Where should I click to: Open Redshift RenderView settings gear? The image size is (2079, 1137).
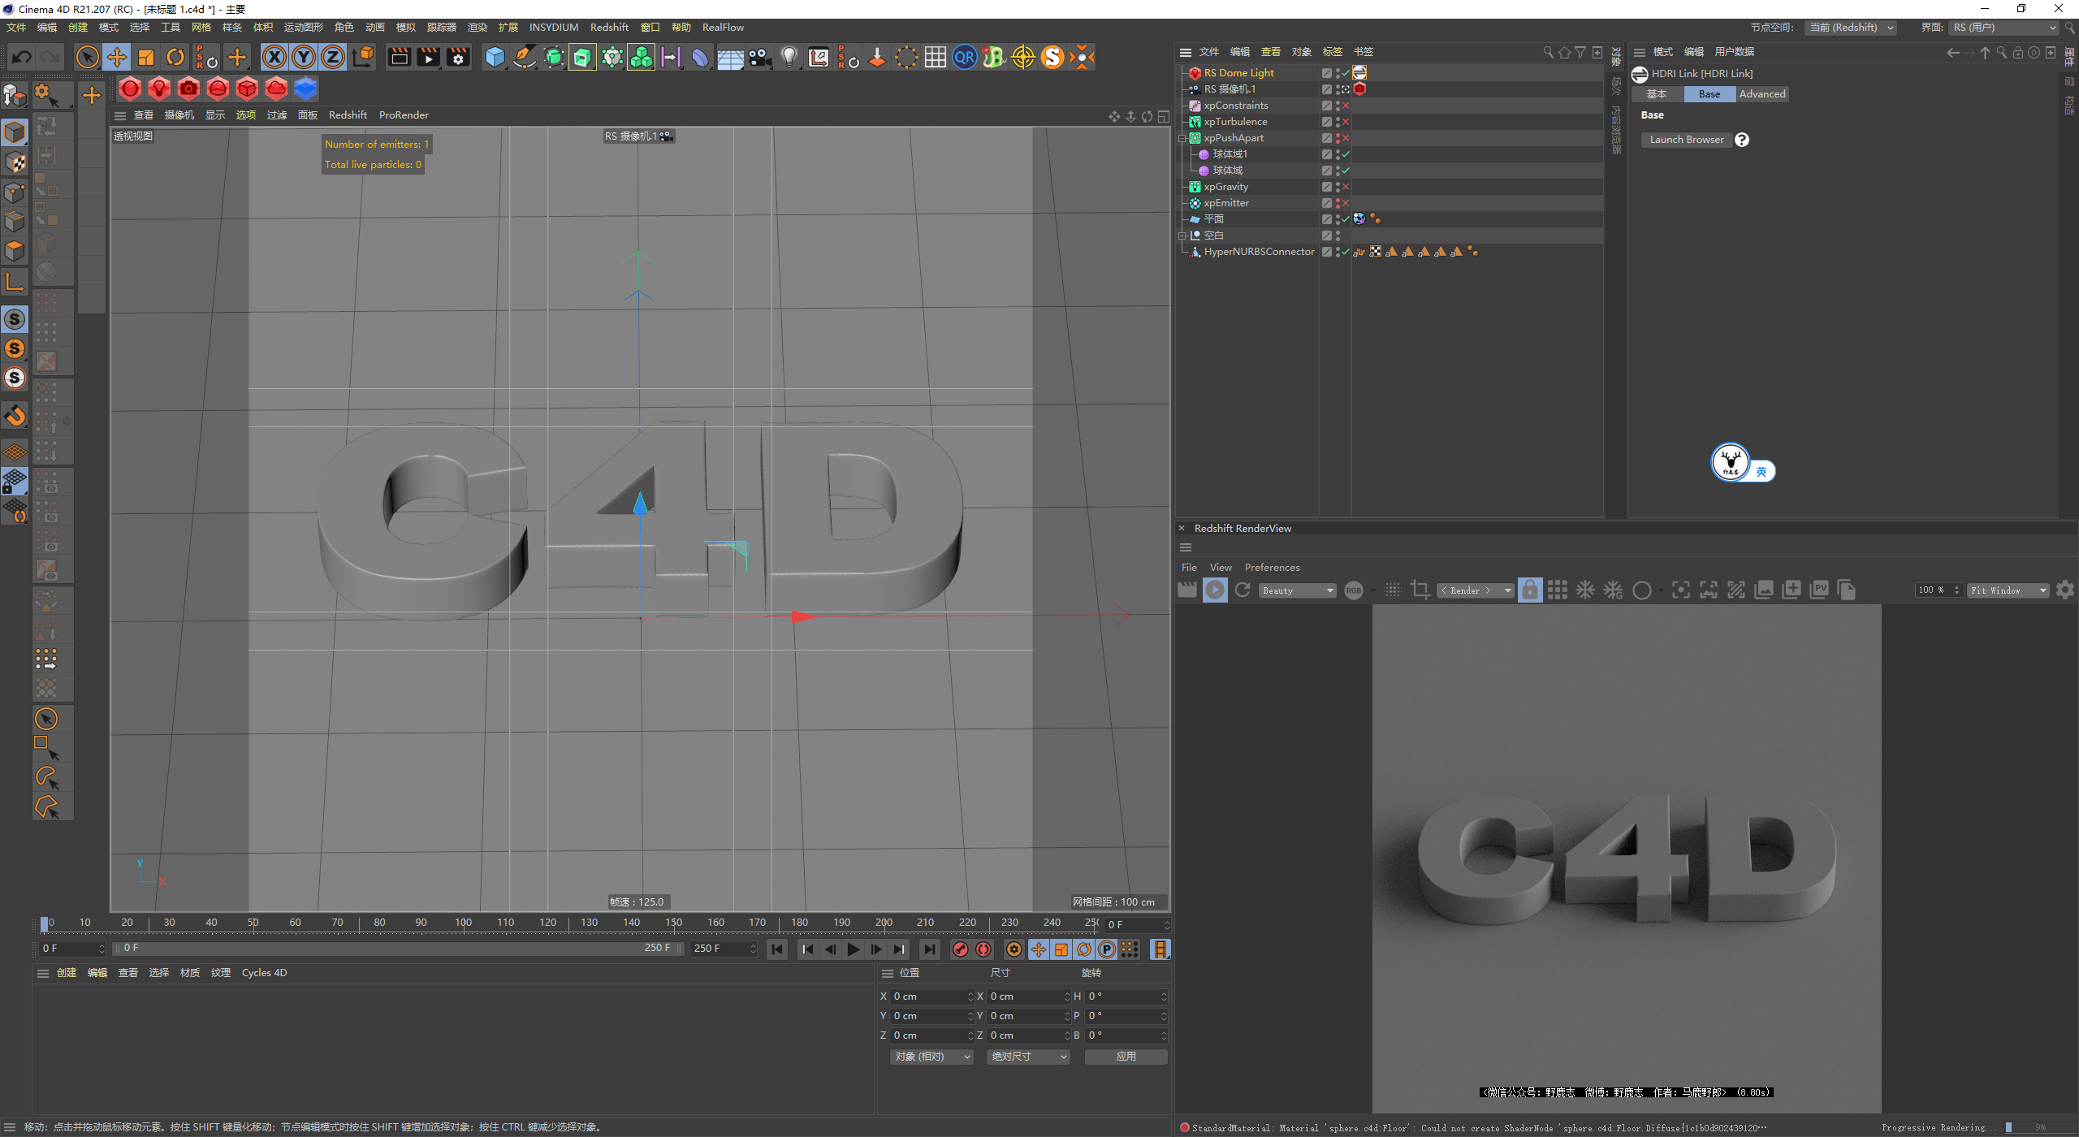point(2065,590)
